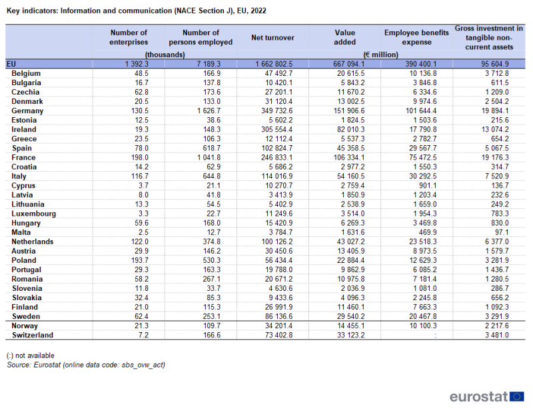Select the Norway row label
Viewport: 533px width, 408px height.
[x=25, y=326]
